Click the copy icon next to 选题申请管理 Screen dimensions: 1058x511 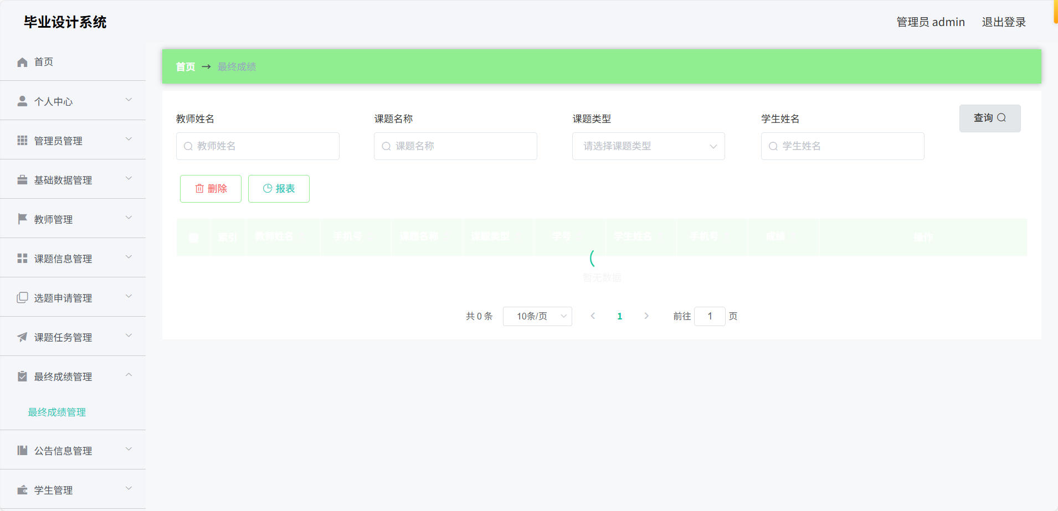[x=22, y=298]
